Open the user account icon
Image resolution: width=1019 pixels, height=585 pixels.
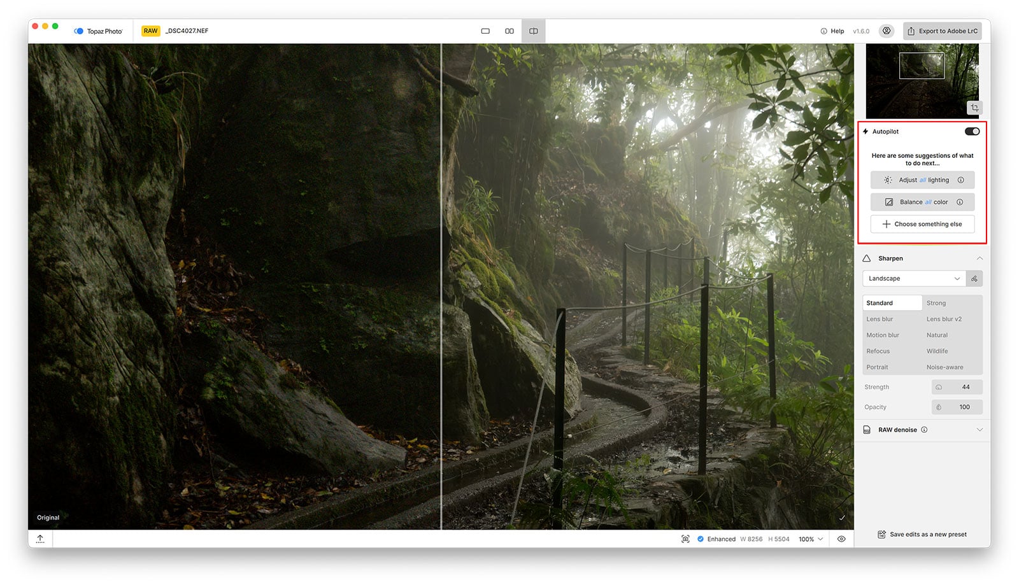point(886,31)
